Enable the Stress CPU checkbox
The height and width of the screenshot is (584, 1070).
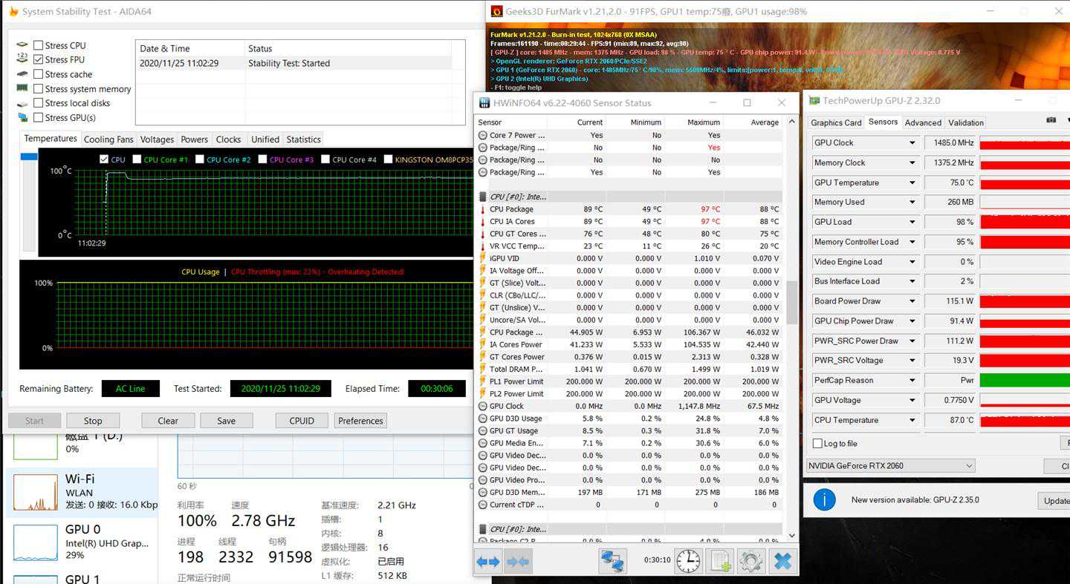pyautogui.click(x=39, y=46)
